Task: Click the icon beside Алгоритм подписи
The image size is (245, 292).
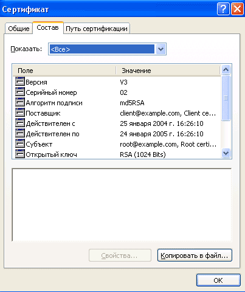Action: pyautogui.click(x=20, y=102)
